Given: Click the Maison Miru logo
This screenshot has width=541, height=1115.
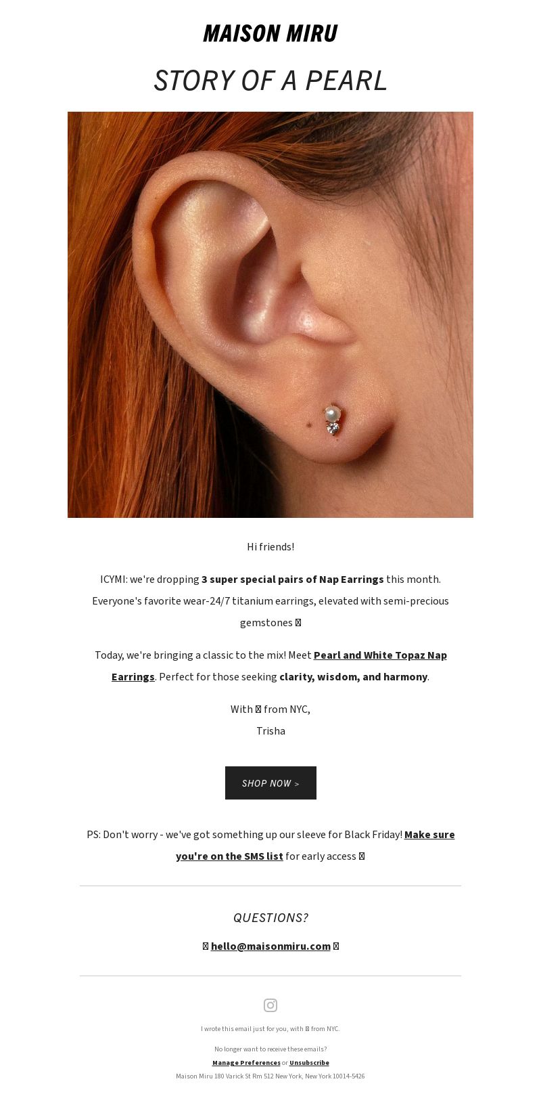Looking at the screenshot, I should [x=270, y=33].
